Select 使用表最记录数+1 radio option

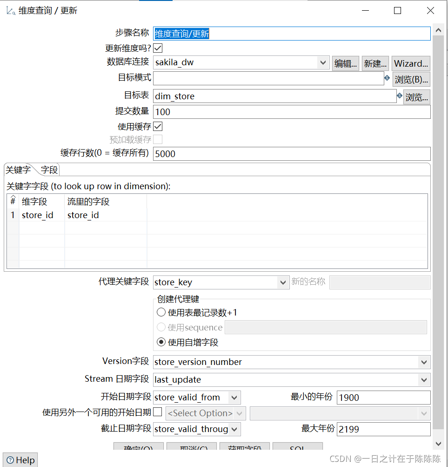161,312
